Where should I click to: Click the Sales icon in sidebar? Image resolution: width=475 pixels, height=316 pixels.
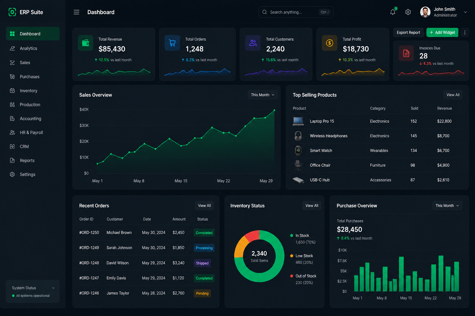tap(12, 63)
